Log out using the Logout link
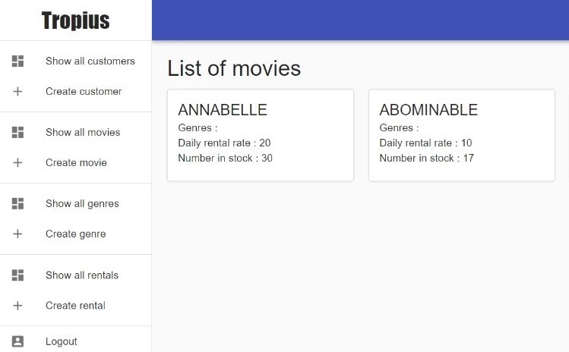569x352 pixels. coord(62,341)
